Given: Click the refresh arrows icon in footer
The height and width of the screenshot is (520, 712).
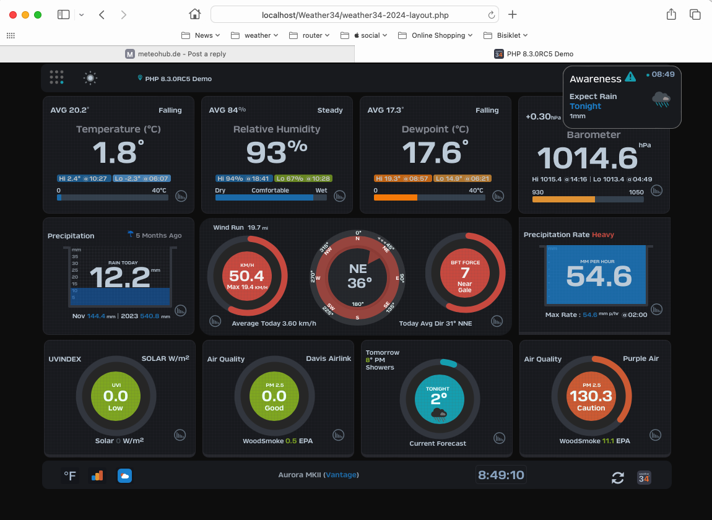Looking at the screenshot, I should [617, 478].
